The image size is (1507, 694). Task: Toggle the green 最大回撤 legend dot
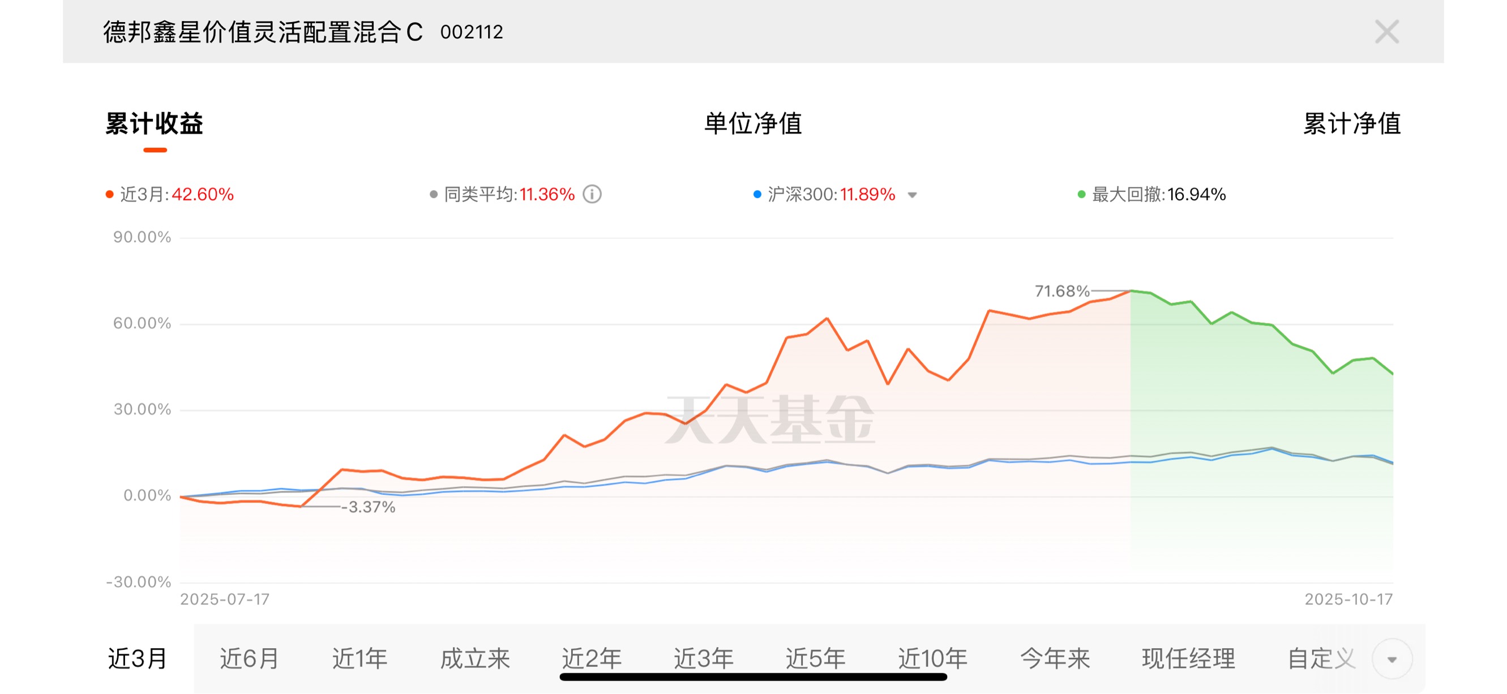click(1082, 194)
